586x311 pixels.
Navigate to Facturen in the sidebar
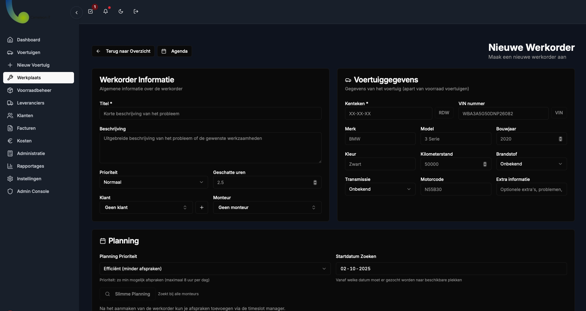tap(26, 128)
